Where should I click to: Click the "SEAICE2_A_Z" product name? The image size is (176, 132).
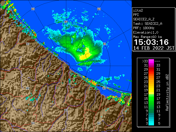tap(144, 19)
